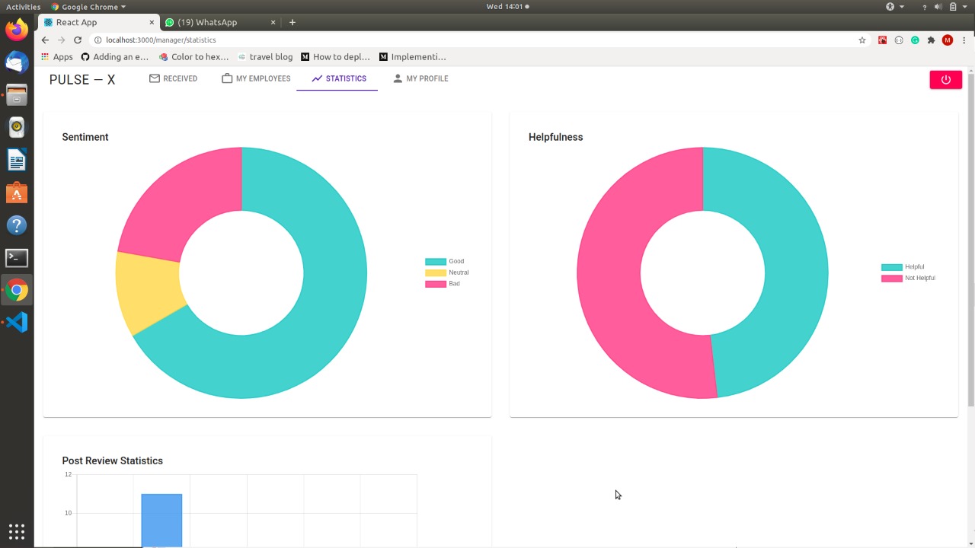Select the Statistics tab
Viewport: 975px width, 548px height.
click(337, 78)
